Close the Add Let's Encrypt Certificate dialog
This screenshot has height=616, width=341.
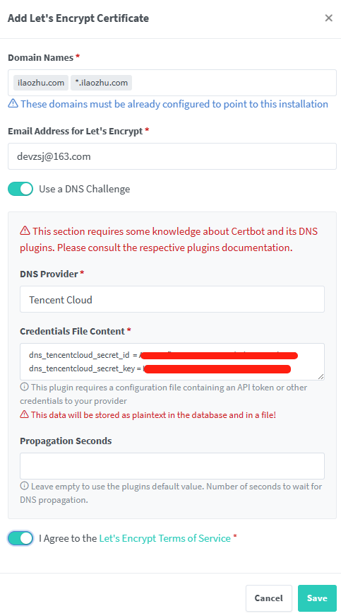[x=328, y=18]
